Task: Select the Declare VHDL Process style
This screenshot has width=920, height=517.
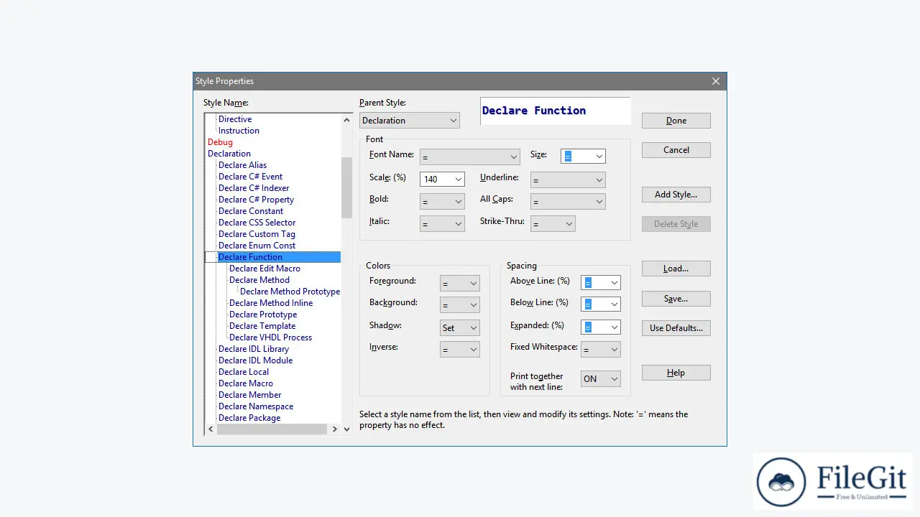Action: pos(270,337)
